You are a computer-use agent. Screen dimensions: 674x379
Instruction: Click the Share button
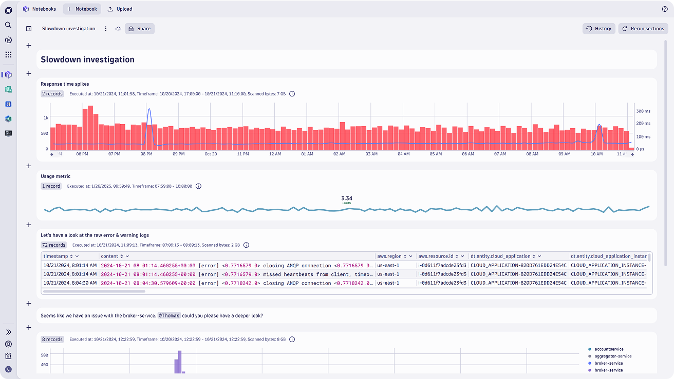coord(139,29)
